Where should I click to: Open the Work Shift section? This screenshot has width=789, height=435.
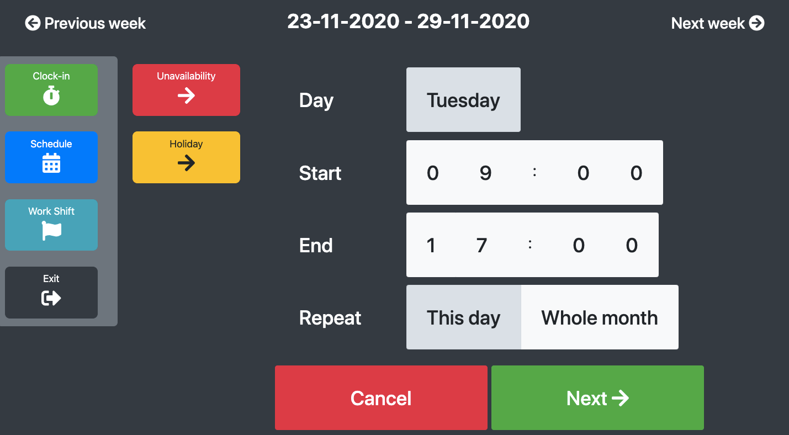(x=51, y=225)
